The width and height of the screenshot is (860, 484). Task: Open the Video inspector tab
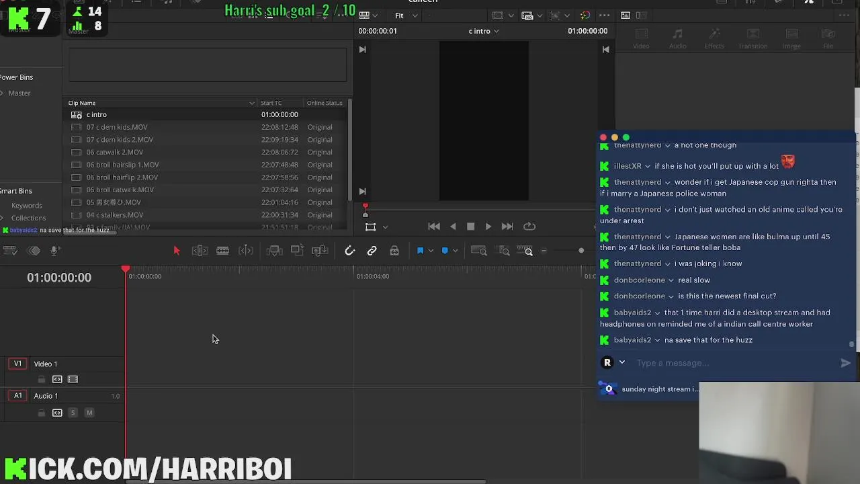[x=641, y=39]
